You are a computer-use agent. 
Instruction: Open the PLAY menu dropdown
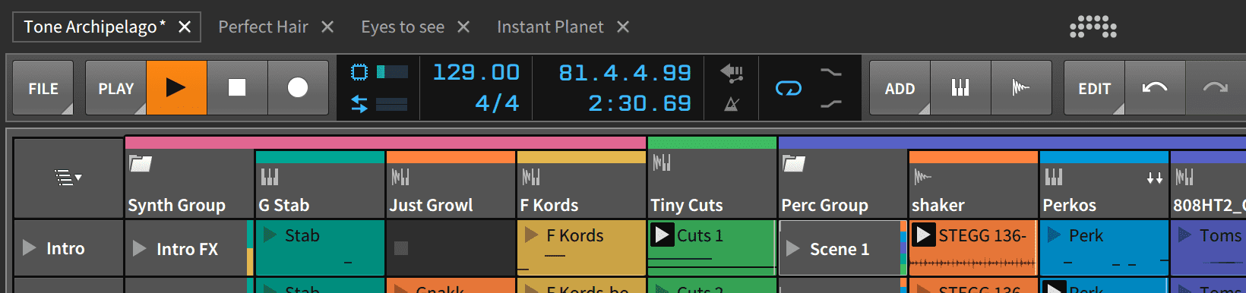(115, 88)
